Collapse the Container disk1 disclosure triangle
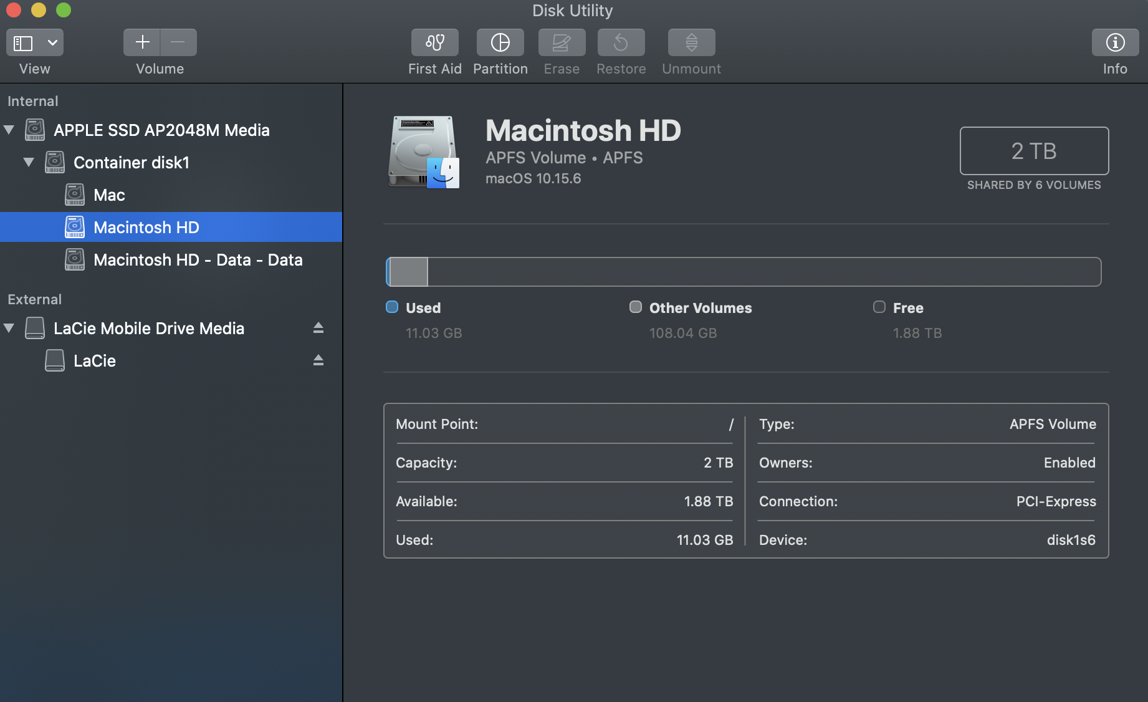 tap(29, 162)
